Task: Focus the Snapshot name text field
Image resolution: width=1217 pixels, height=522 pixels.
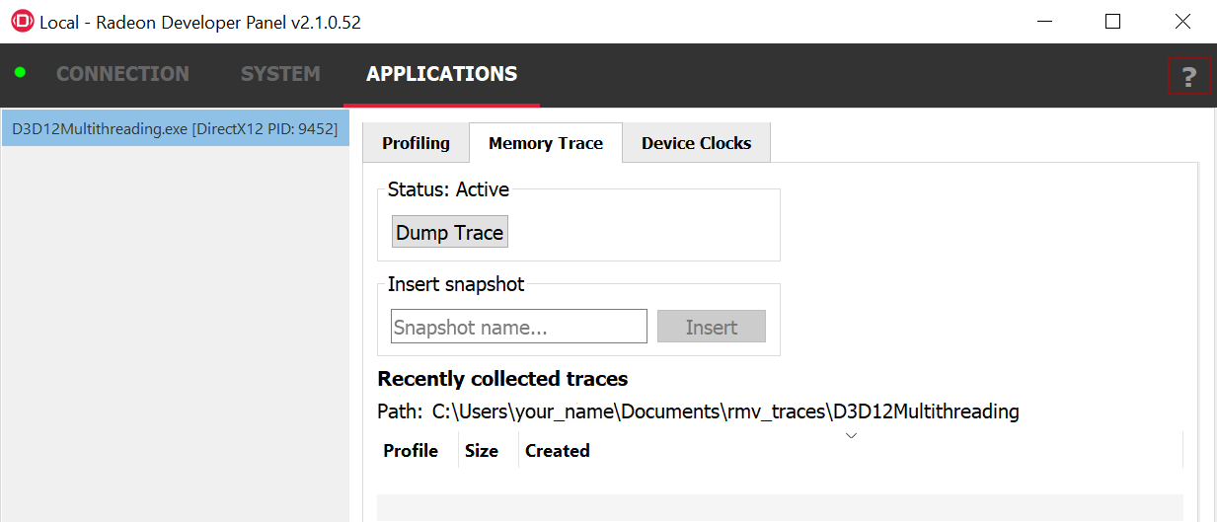Action: (x=519, y=327)
